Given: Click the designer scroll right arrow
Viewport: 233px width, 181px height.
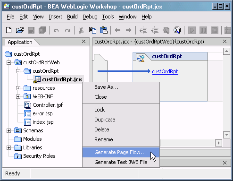Looking at the screenshot, I should 218,143.
